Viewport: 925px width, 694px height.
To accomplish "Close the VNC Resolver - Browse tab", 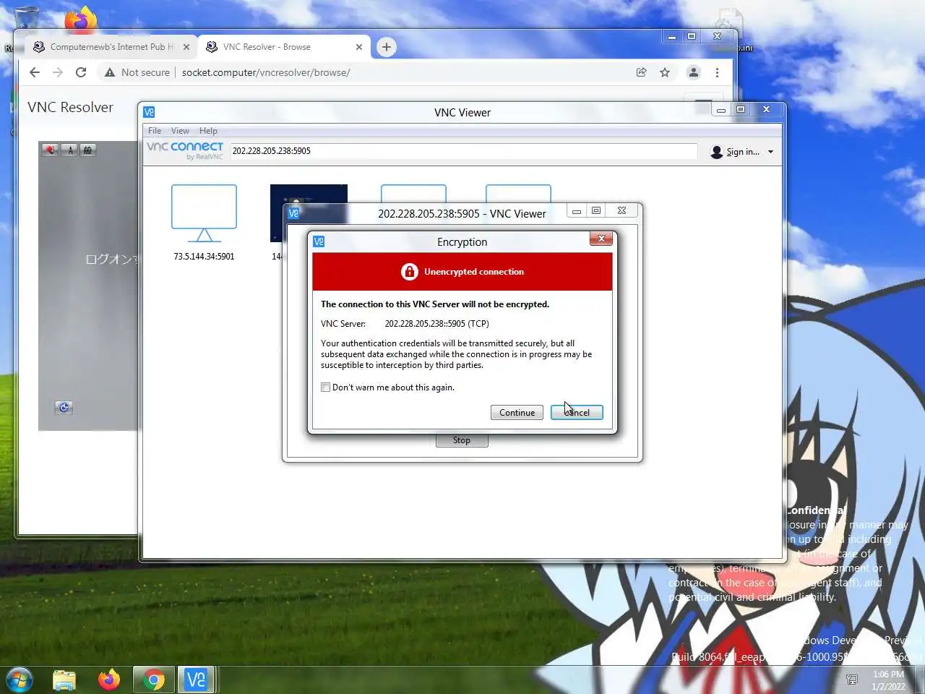I will [x=359, y=47].
